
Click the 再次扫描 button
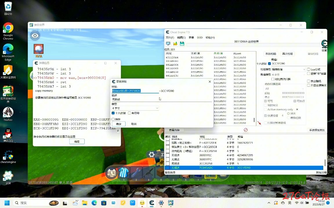pos(287,54)
